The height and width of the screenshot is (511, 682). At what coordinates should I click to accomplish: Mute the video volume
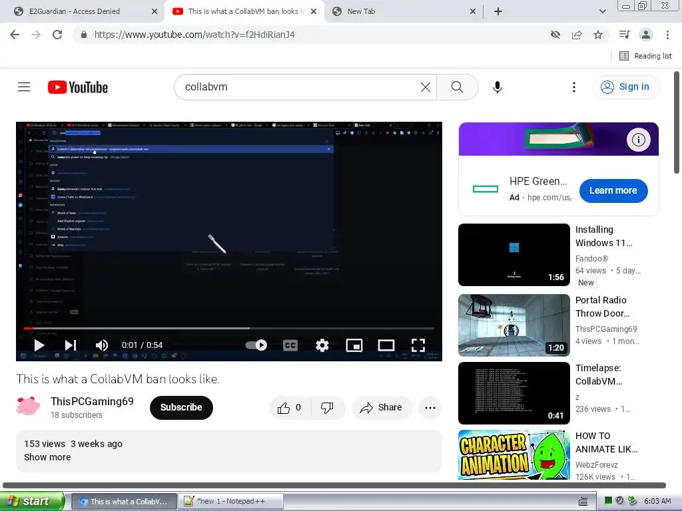point(101,345)
